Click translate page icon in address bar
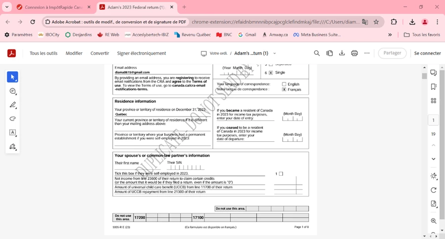This screenshot has width=445, height=239. [x=365, y=22]
